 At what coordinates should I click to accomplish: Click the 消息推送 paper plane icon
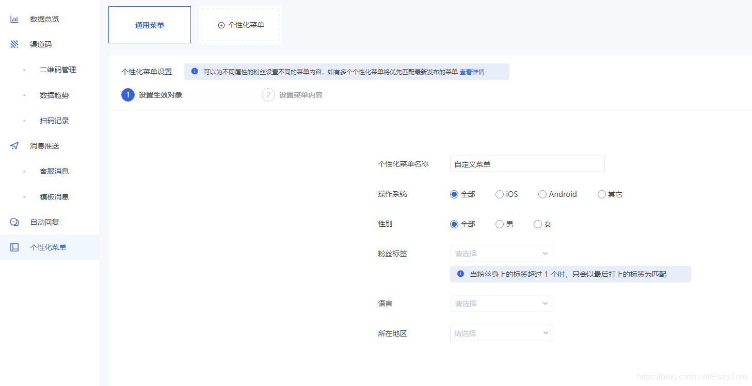tap(14, 146)
